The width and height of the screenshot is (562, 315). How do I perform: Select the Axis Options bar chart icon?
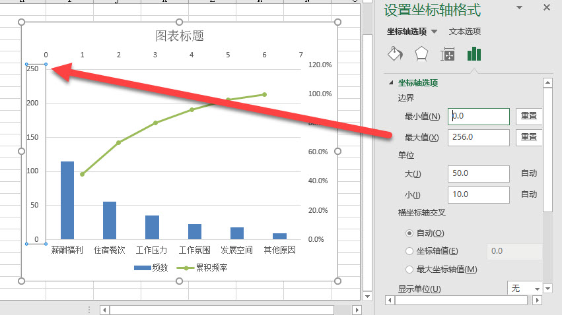pos(474,54)
